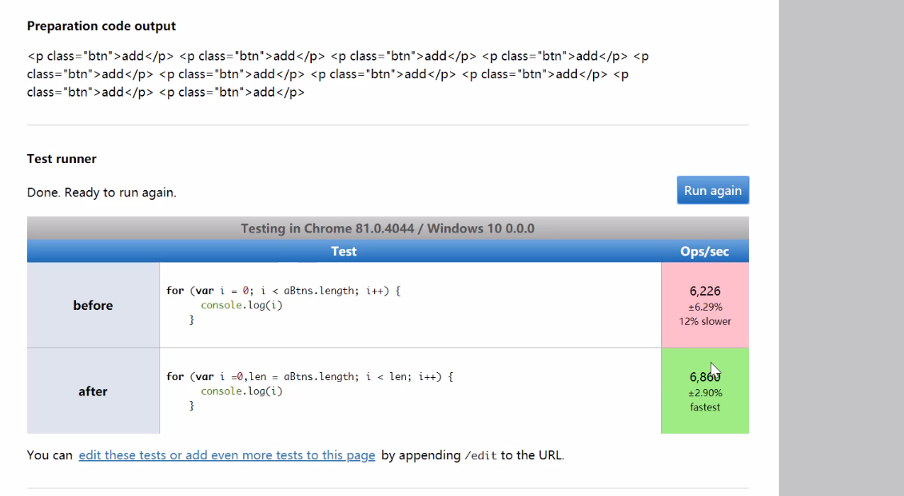Click the "Test" column header

pyautogui.click(x=344, y=251)
